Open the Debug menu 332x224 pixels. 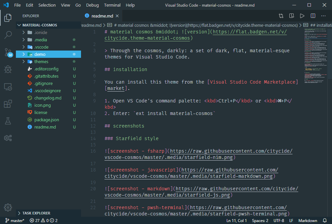[92, 5]
